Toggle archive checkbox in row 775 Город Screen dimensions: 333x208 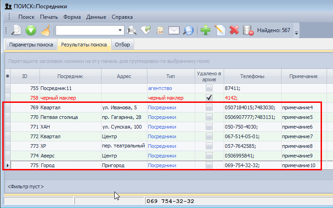[209, 165]
